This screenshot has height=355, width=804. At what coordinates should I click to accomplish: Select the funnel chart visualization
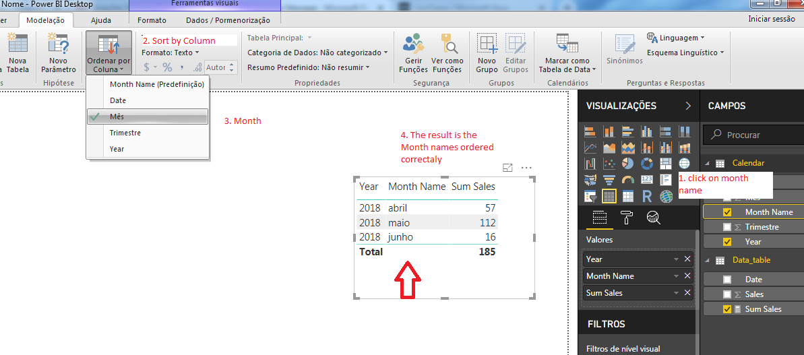609,180
